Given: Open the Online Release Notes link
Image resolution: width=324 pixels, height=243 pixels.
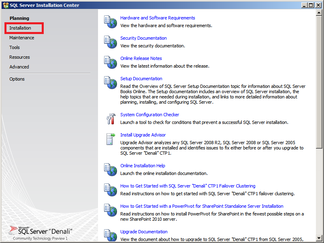Looking at the screenshot, I should tap(141, 58).
